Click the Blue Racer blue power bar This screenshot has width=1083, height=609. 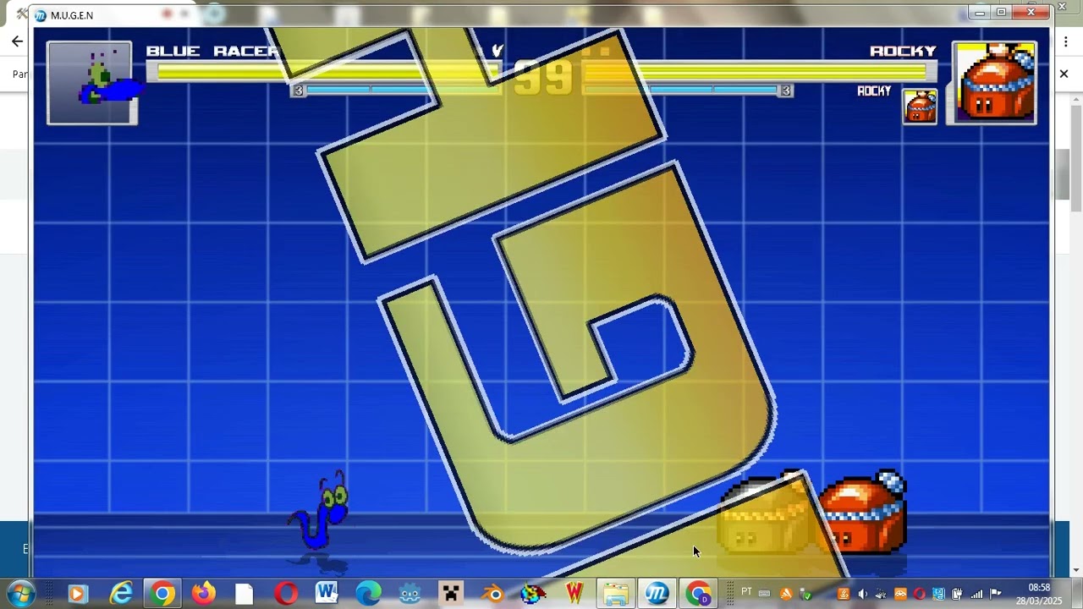[398, 90]
